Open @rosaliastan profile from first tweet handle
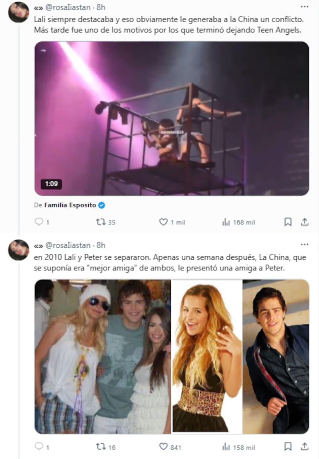The height and width of the screenshot is (459, 319). click(68, 7)
